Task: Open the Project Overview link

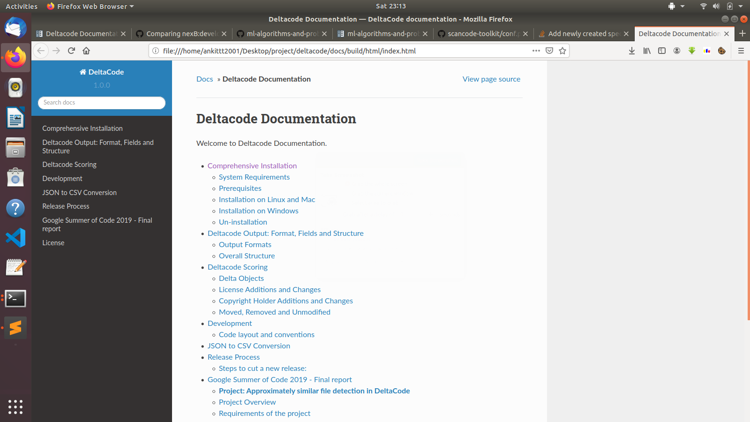Action: pos(247,402)
